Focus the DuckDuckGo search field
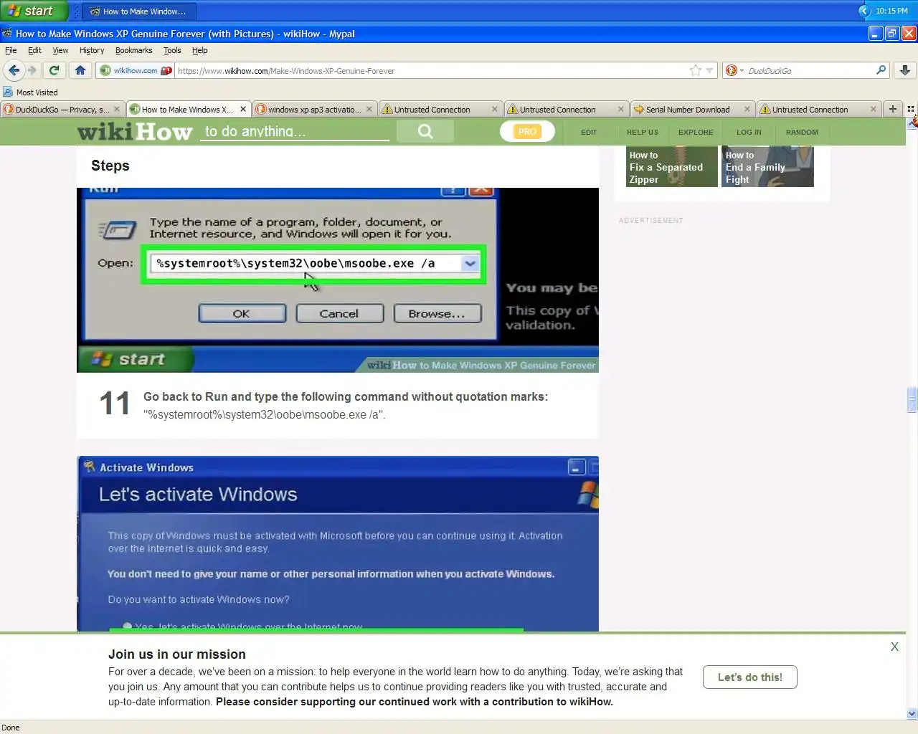The image size is (918, 734). (809, 70)
